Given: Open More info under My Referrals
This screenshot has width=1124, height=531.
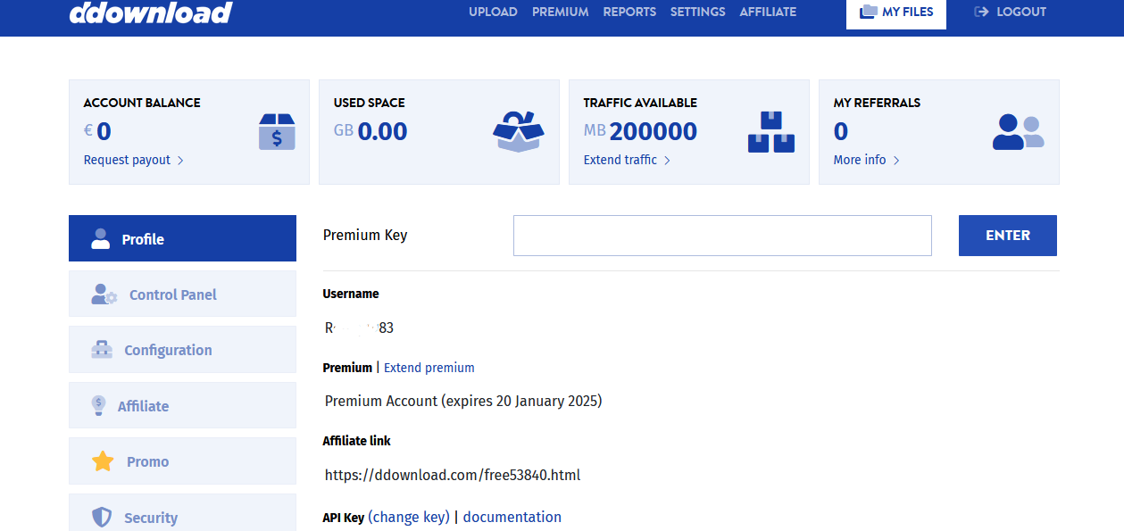Looking at the screenshot, I should [x=860, y=160].
